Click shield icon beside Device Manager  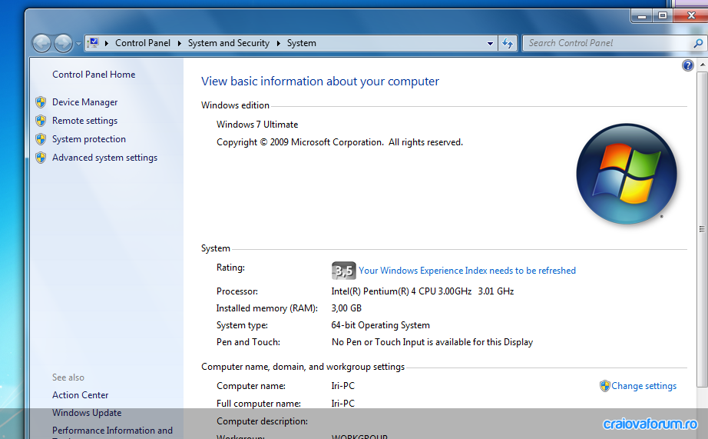tap(41, 102)
